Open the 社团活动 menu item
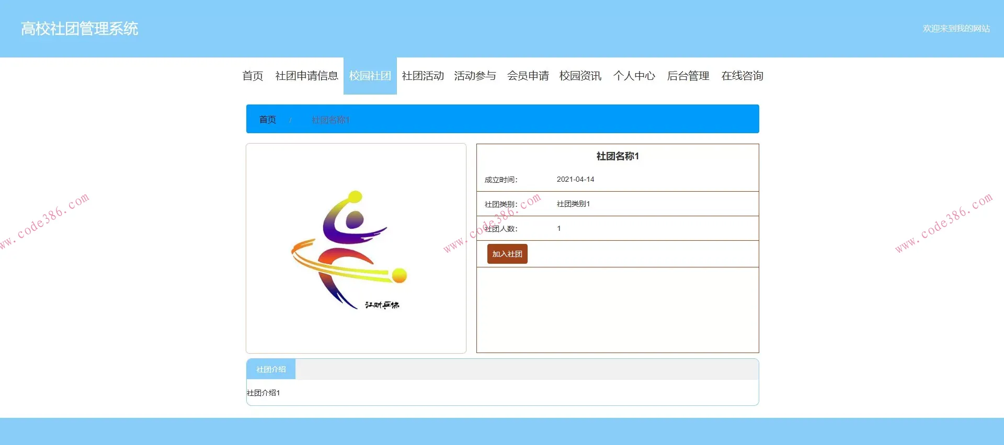The image size is (1004, 445). [x=423, y=76]
